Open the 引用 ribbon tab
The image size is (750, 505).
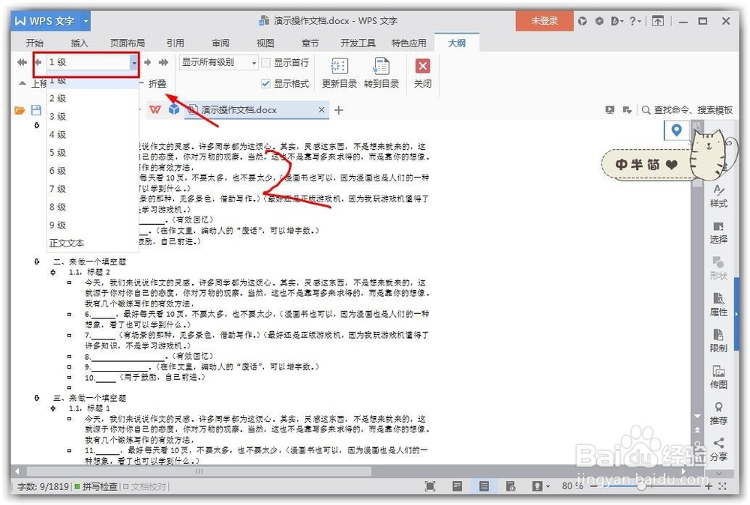175,43
